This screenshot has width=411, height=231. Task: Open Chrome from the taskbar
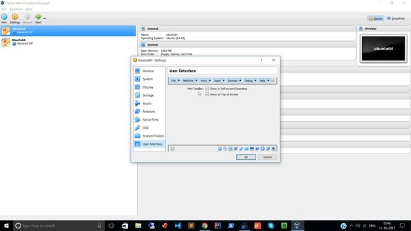[204, 225]
